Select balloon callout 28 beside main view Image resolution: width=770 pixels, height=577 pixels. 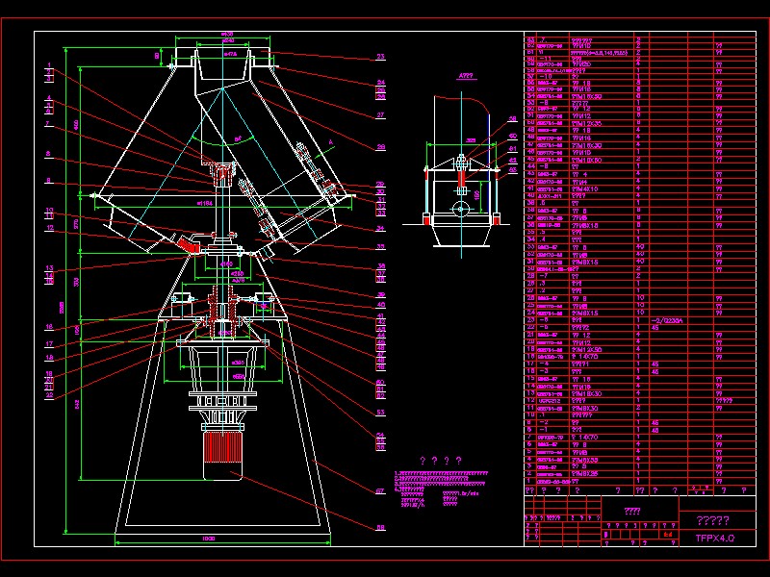380,147
